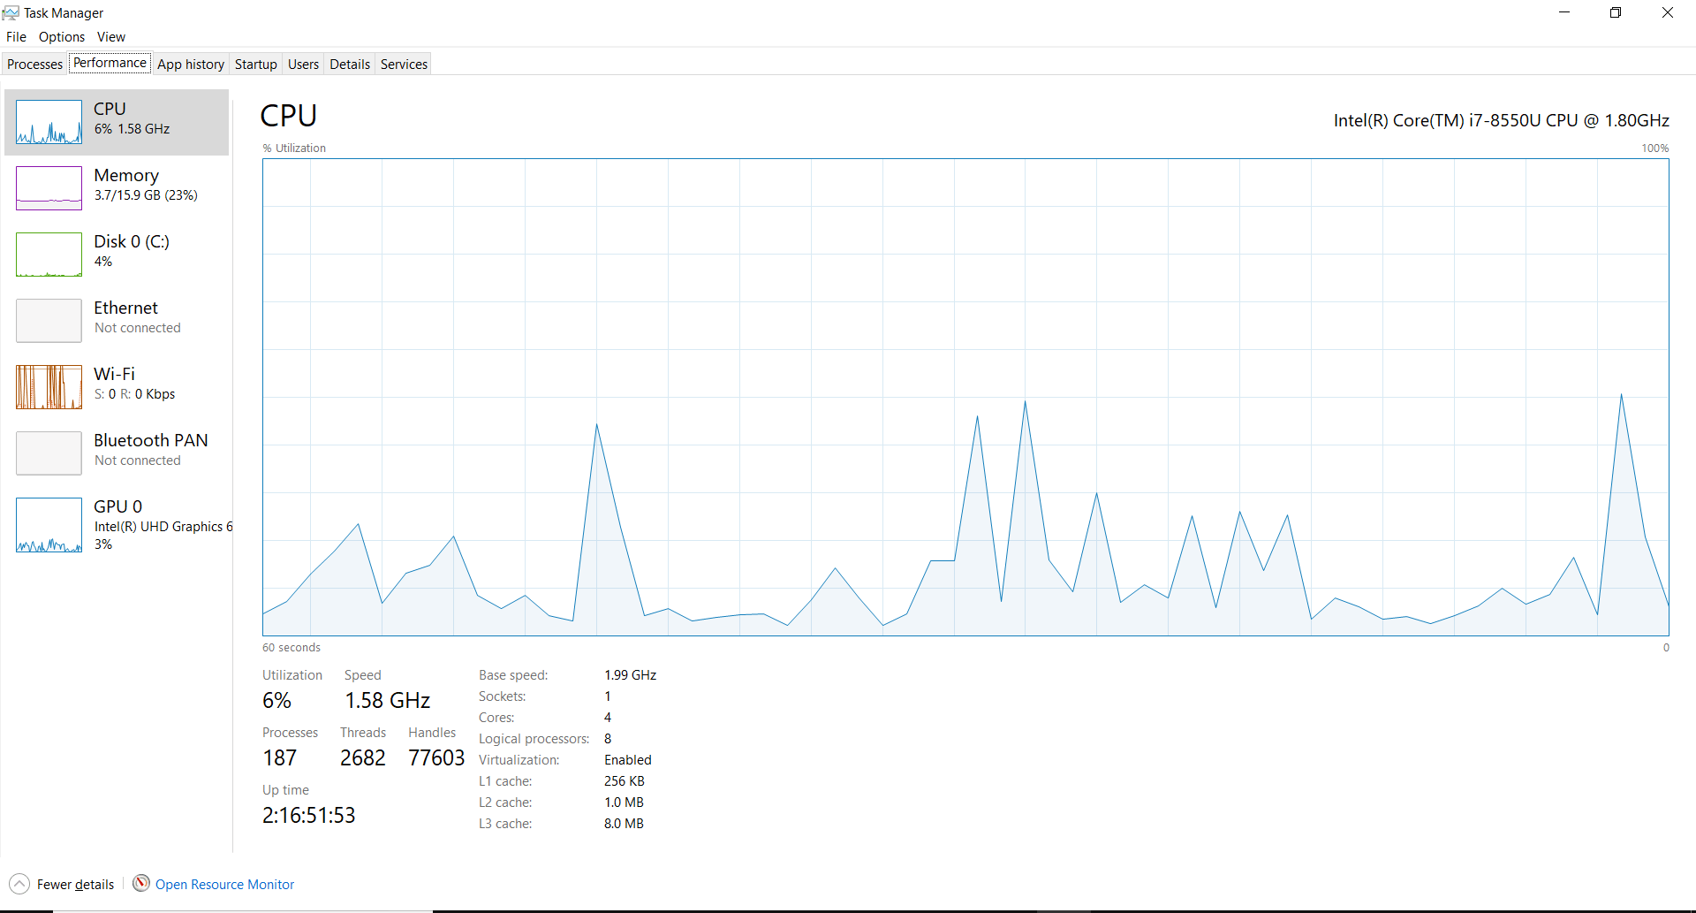This screenshot has height=913, width=1696.
Task: Click the Task Manager title bar icon
Action: [11, 12]
